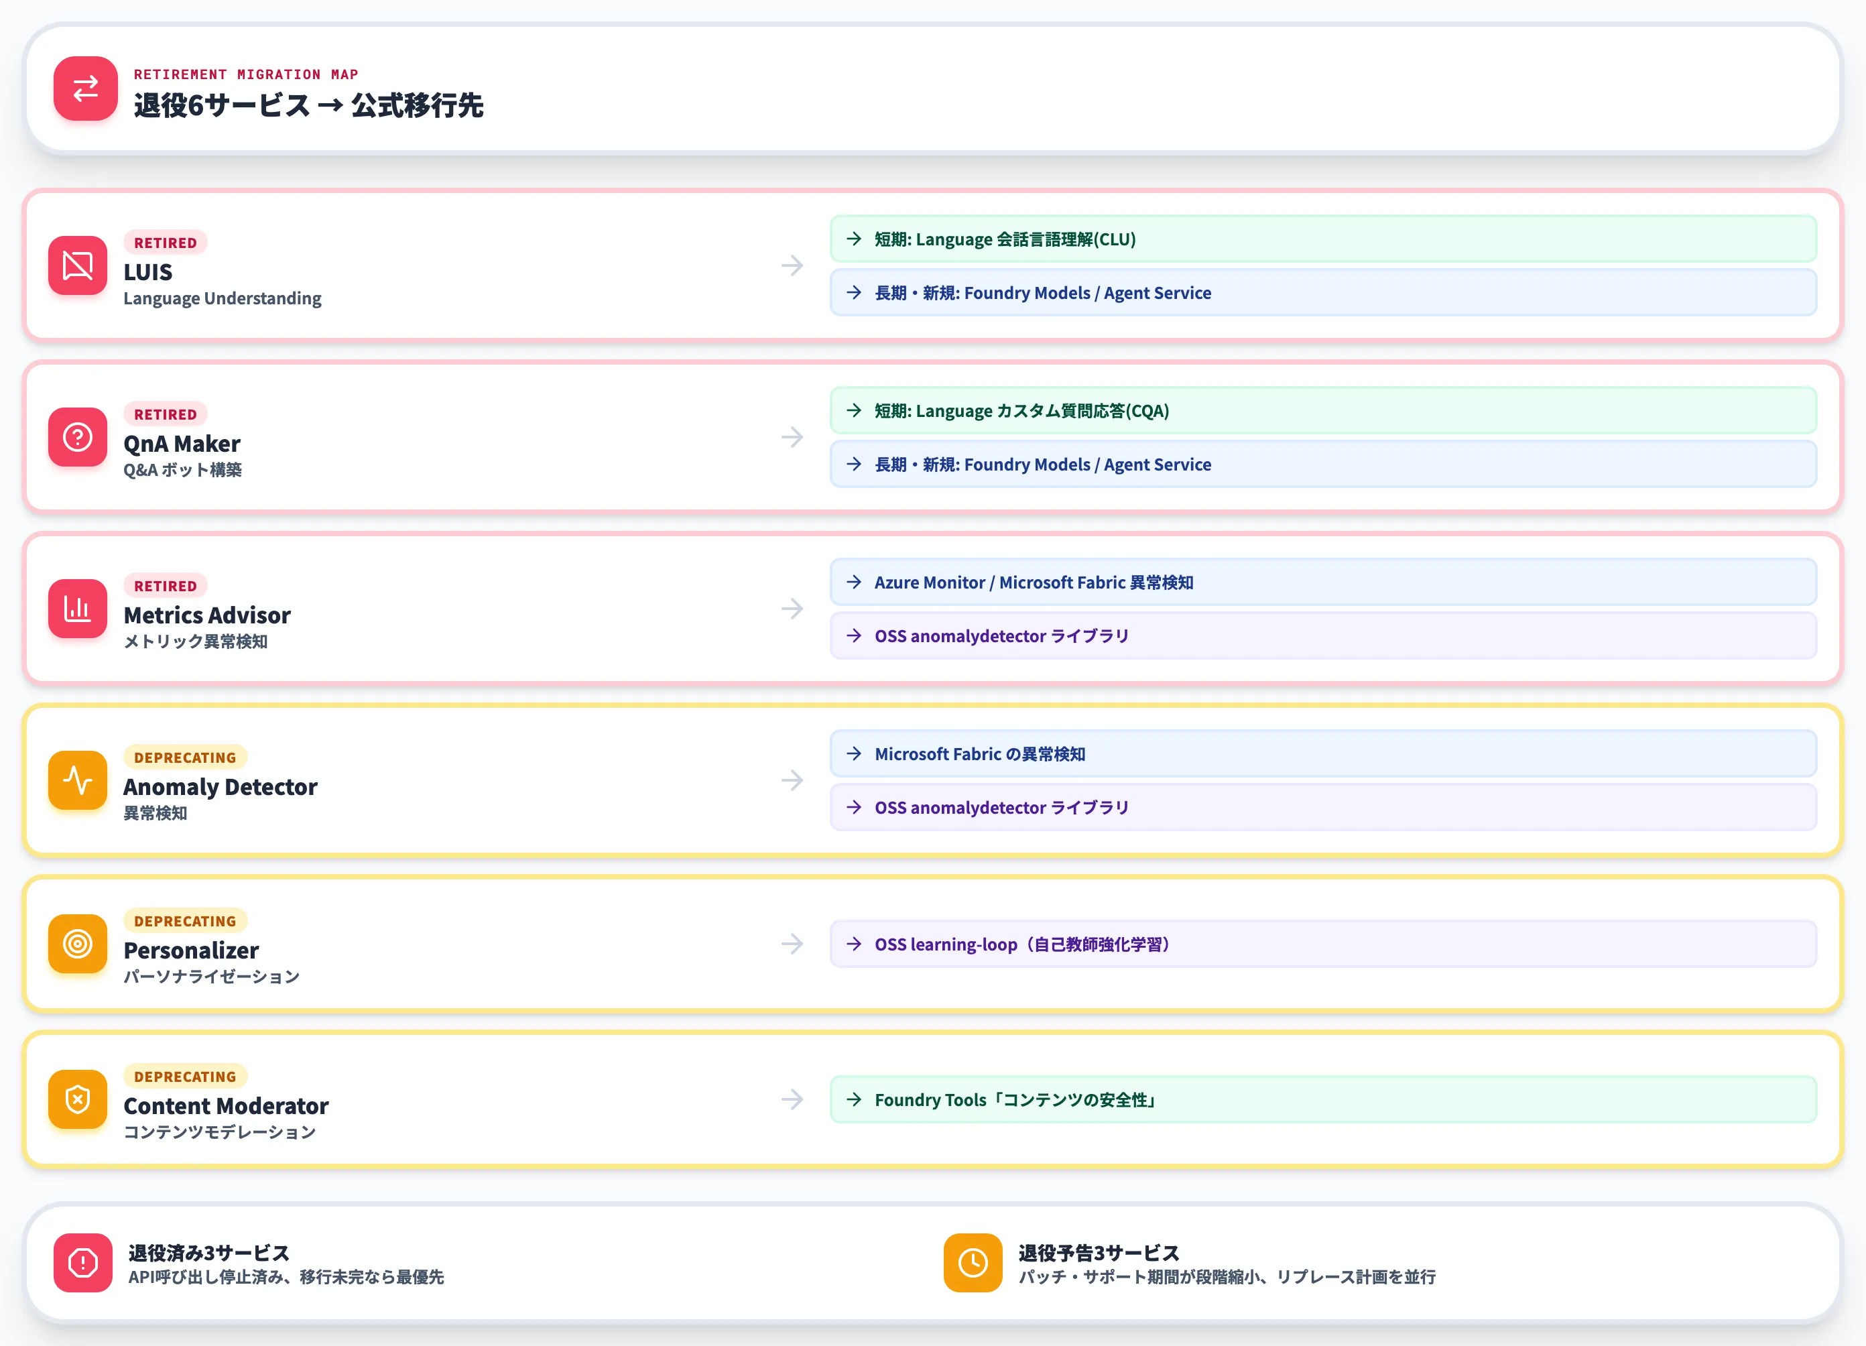
Task: Click the gray arrow in the Anomaly Detector row
Action: [x=792, y=780]
